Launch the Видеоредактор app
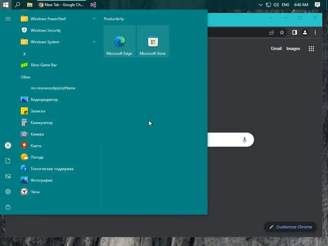The height and width of the screenshot is (246, 328). 58,100
